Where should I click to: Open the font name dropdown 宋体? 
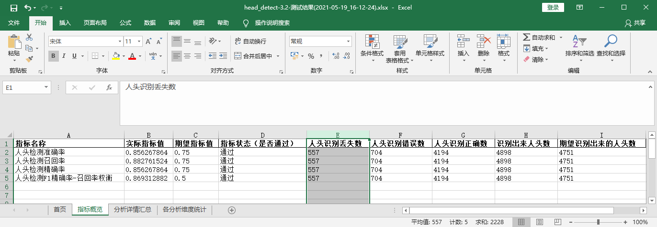[x=85, y=42]
